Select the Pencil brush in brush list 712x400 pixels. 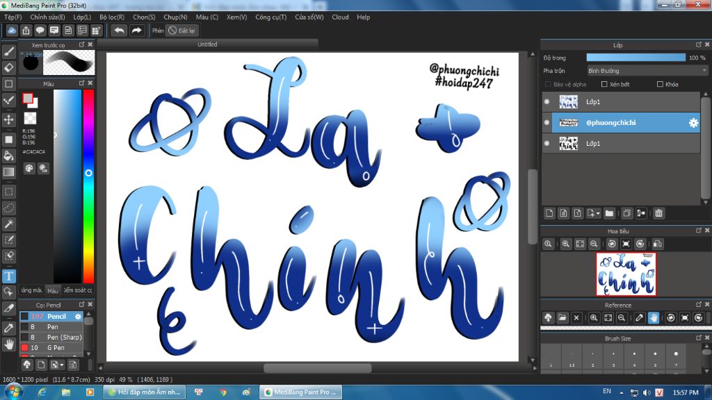[51, 316]
